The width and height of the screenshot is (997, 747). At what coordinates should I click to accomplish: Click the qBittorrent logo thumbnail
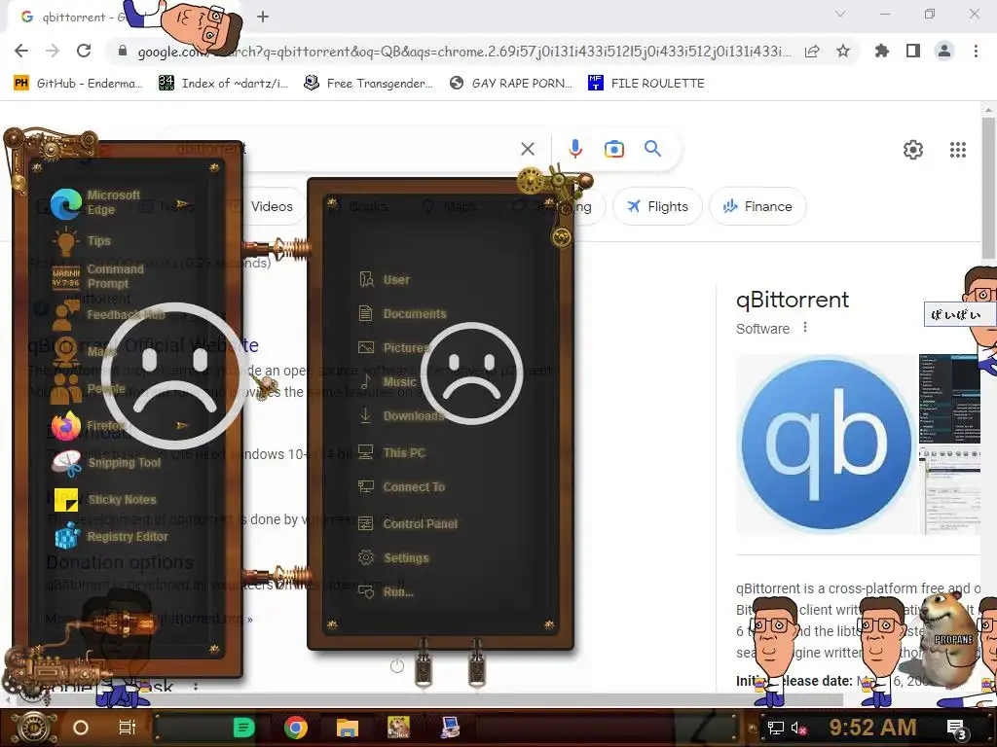tap(827, 444)
